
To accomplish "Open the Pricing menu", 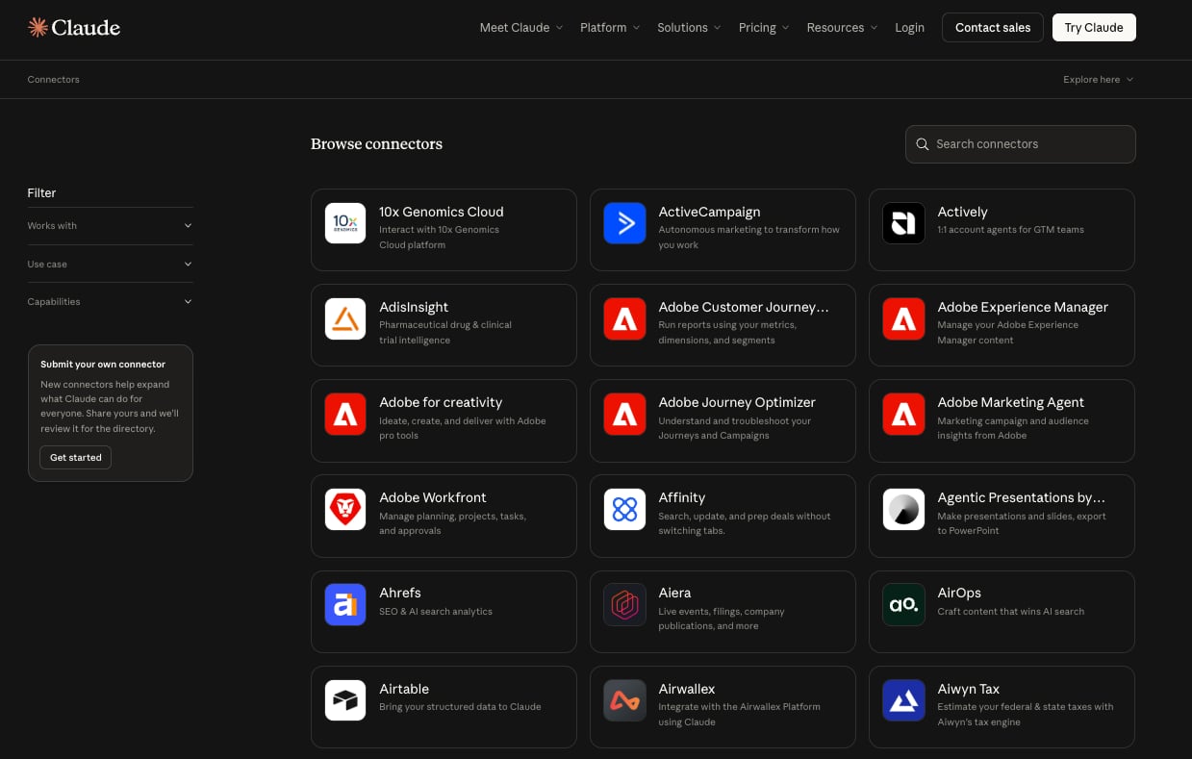I will click(x=764, y=27).
